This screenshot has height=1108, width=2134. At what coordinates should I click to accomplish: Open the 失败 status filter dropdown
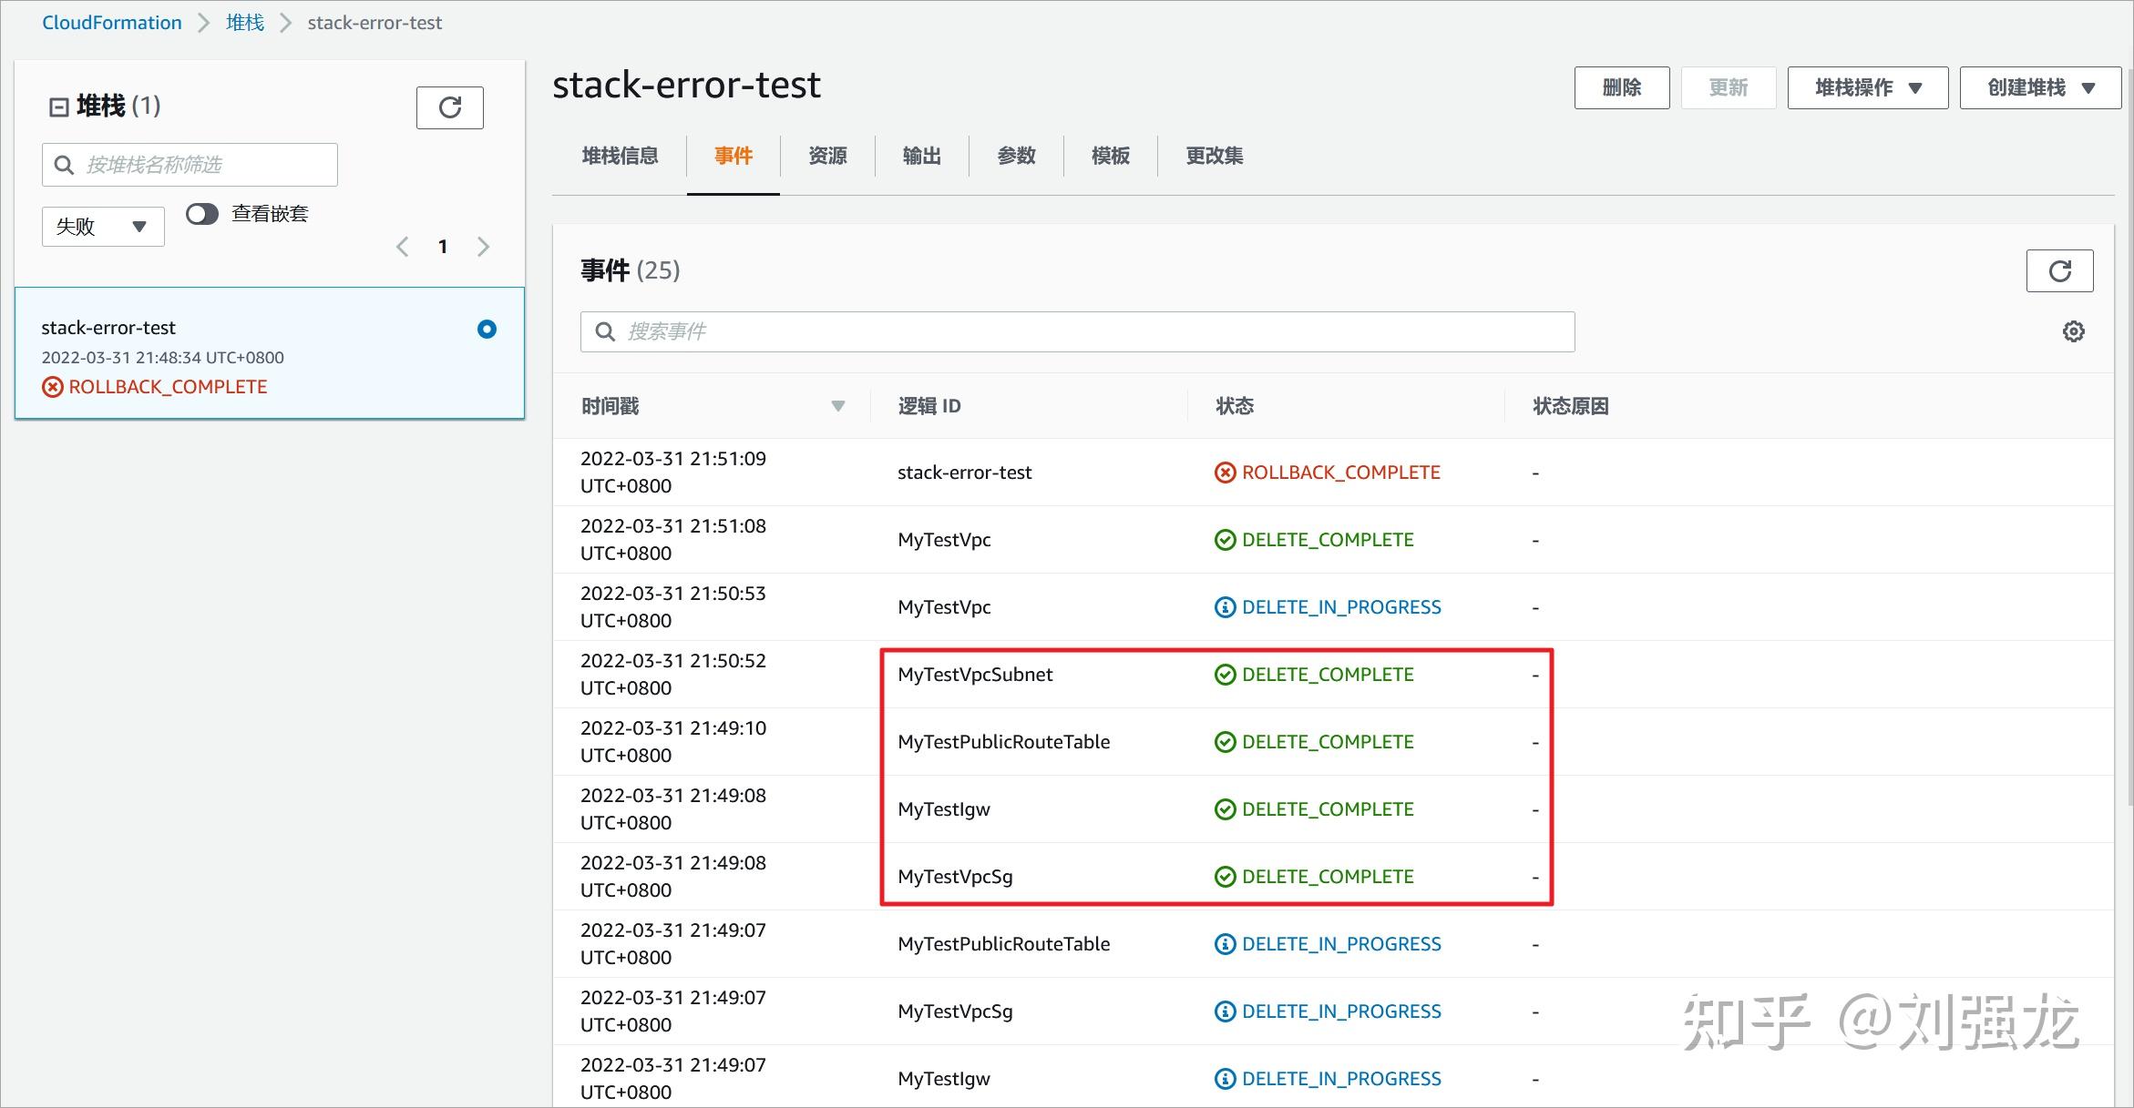(x=102, y=226)
